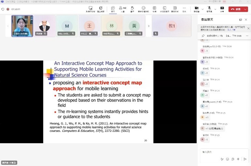Open the Reactions emoji menu
The width and height of the screenshot is (251, 166).
tap(143, 9)
